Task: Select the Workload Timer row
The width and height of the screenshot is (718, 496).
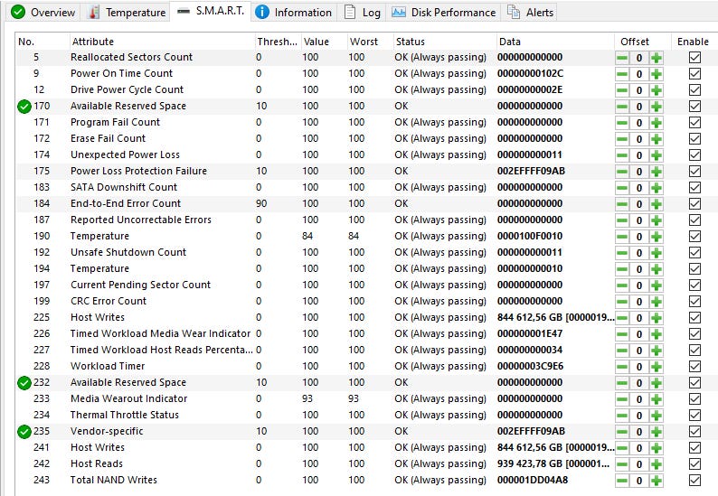Action: 366,366
